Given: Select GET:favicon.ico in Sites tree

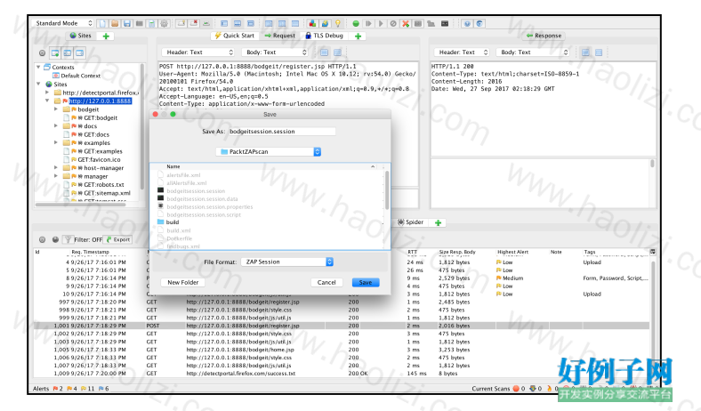Looking at the screenshot, I should [99, 159].
